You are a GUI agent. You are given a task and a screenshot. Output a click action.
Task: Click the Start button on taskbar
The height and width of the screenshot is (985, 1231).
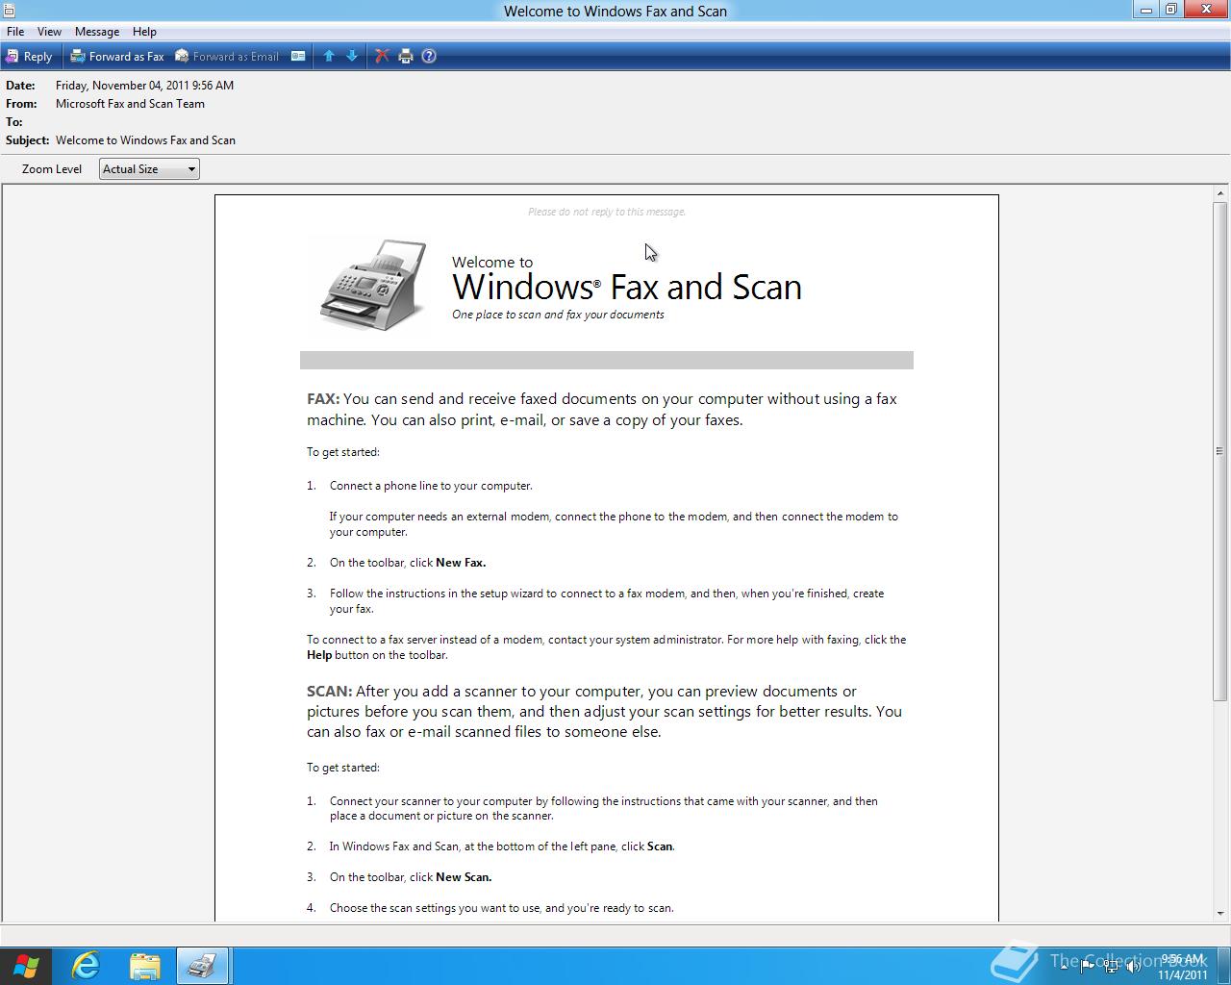click(x=26, y=966)
